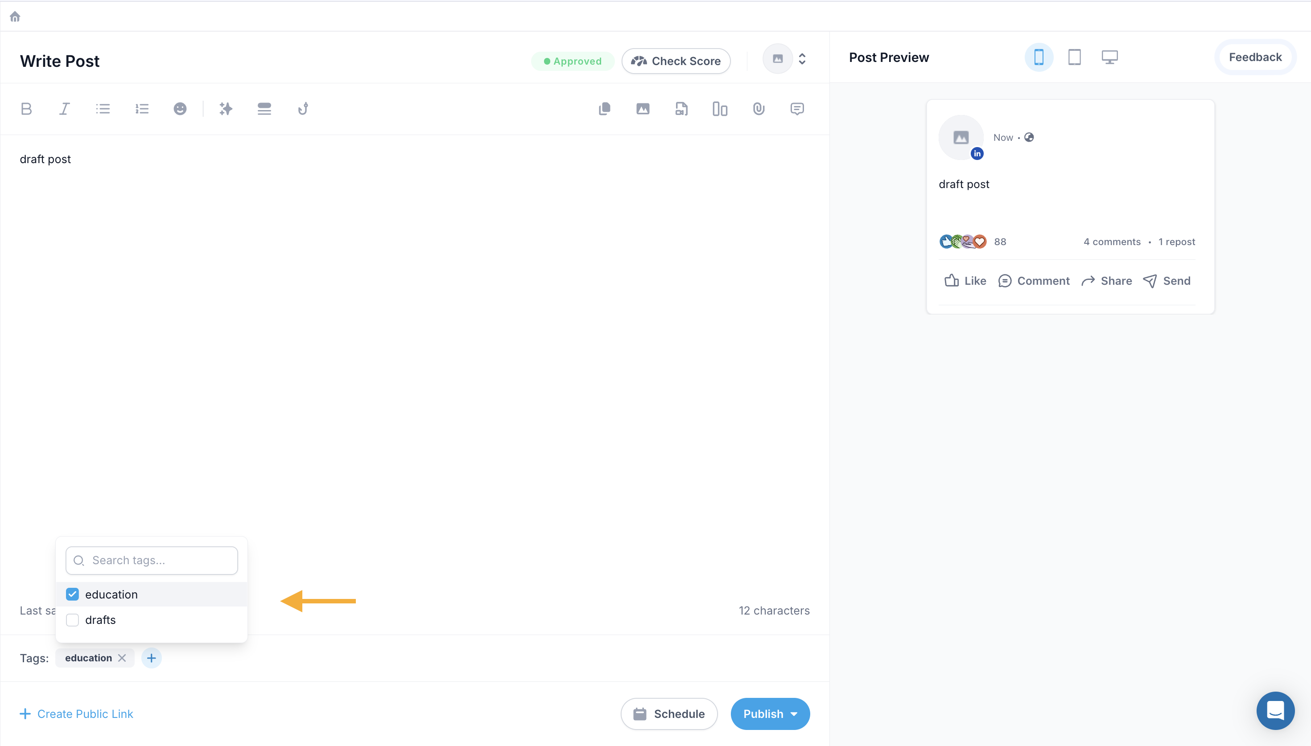The image size is (1311, 746).
Task: Click Like in the post preview
Action: 965,281
